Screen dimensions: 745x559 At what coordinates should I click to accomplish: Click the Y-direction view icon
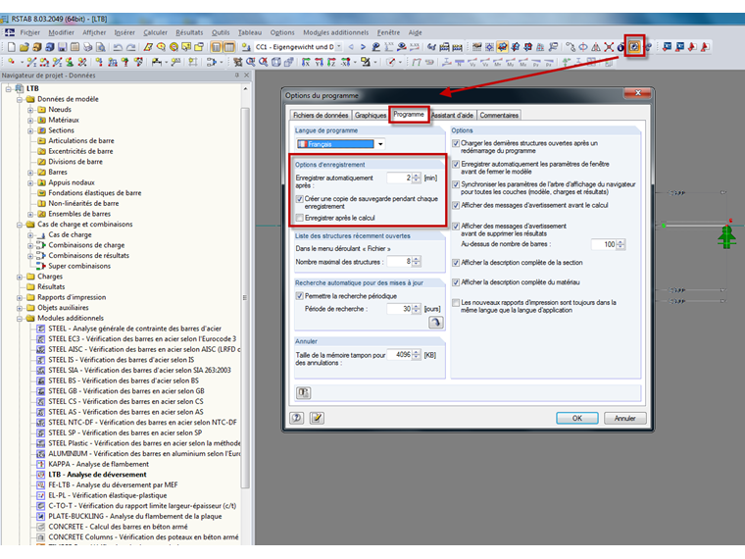(319, 62)
